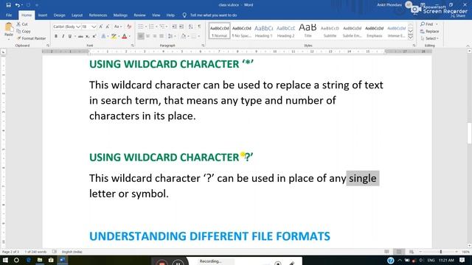This screenshot has width=472, height=265.
Task: Toggle Underline formatting
Action: click(70, 36)
